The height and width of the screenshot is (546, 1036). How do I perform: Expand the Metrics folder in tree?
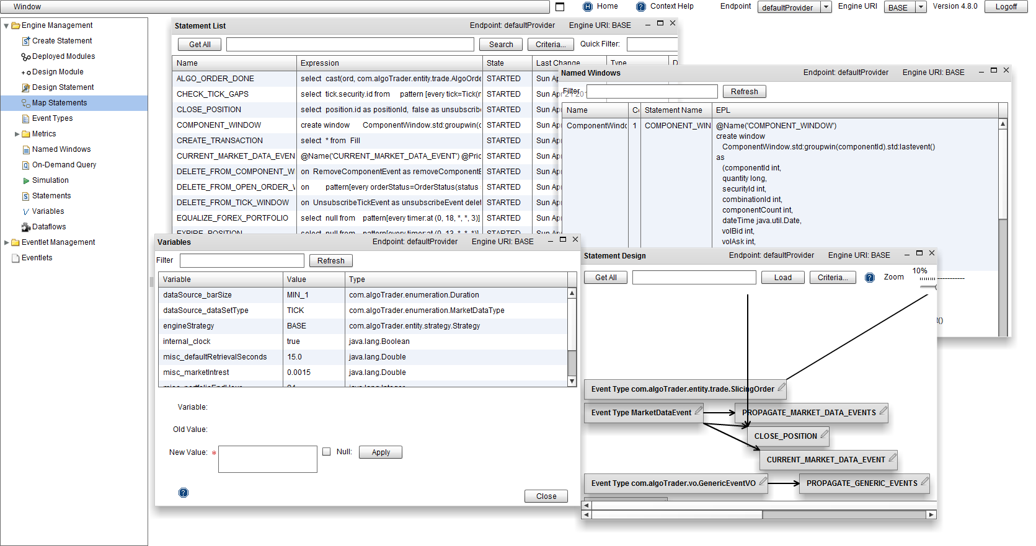click(17, 134)
